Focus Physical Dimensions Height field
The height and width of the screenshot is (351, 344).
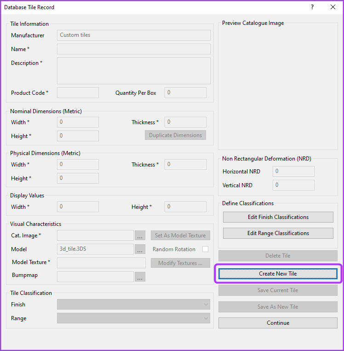(78, 178)
